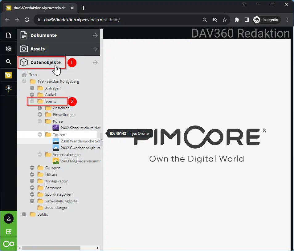Click the yellow DAV360 icon in sidebar
This screenshot has width=294, height=251.
(x=8, y=75)
